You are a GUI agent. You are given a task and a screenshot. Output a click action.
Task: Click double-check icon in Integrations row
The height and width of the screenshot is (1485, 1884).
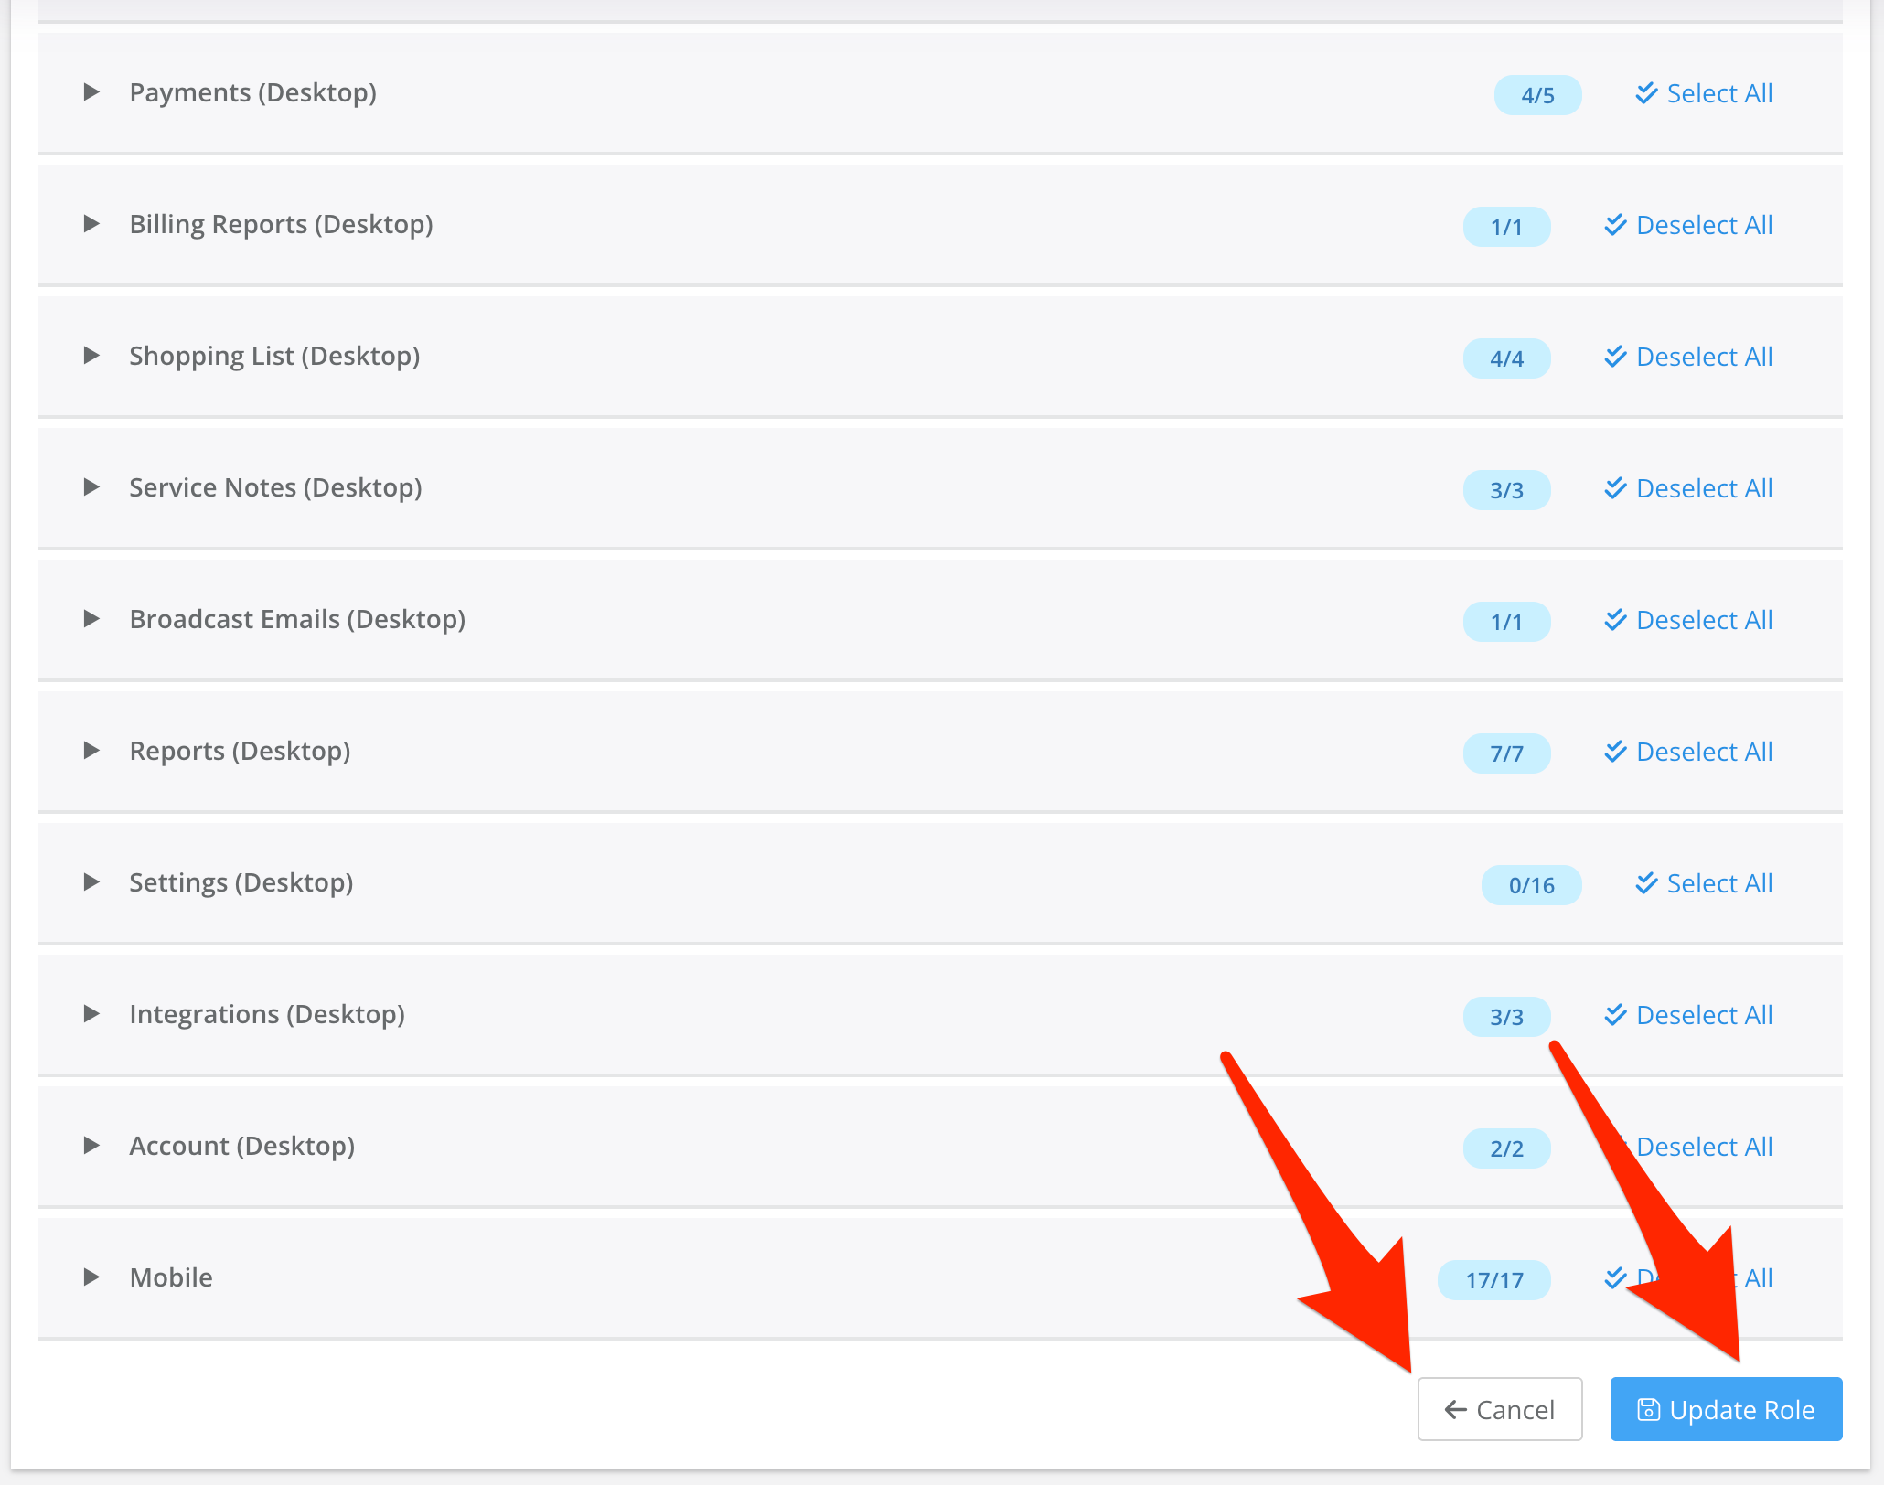coord(1616,1014)
